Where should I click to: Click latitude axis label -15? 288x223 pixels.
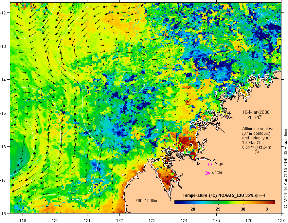[x=3, y=113]
